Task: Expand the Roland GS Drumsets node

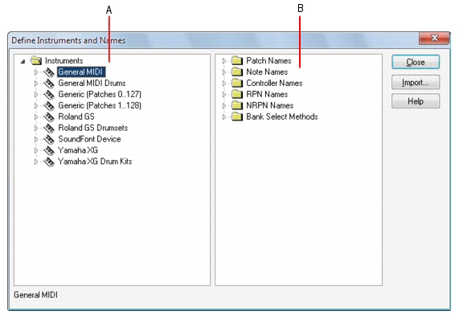Action: pos(36,128)
